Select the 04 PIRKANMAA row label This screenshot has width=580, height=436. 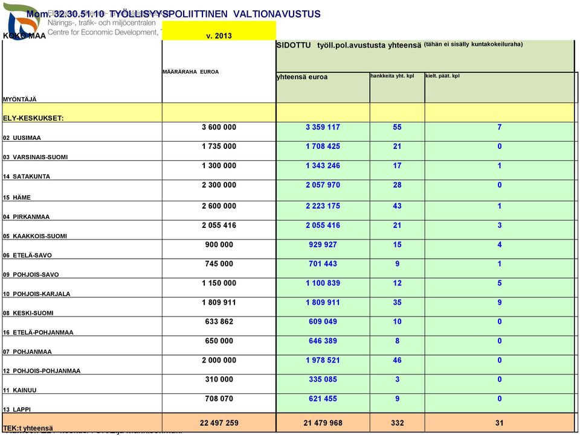tap(26, 216)
